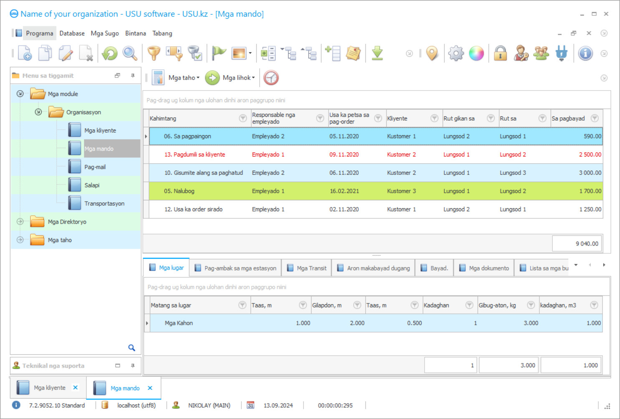Click the padlock lock icon
This screenshot has width=620, height=419.
click(x=500, y=53)
